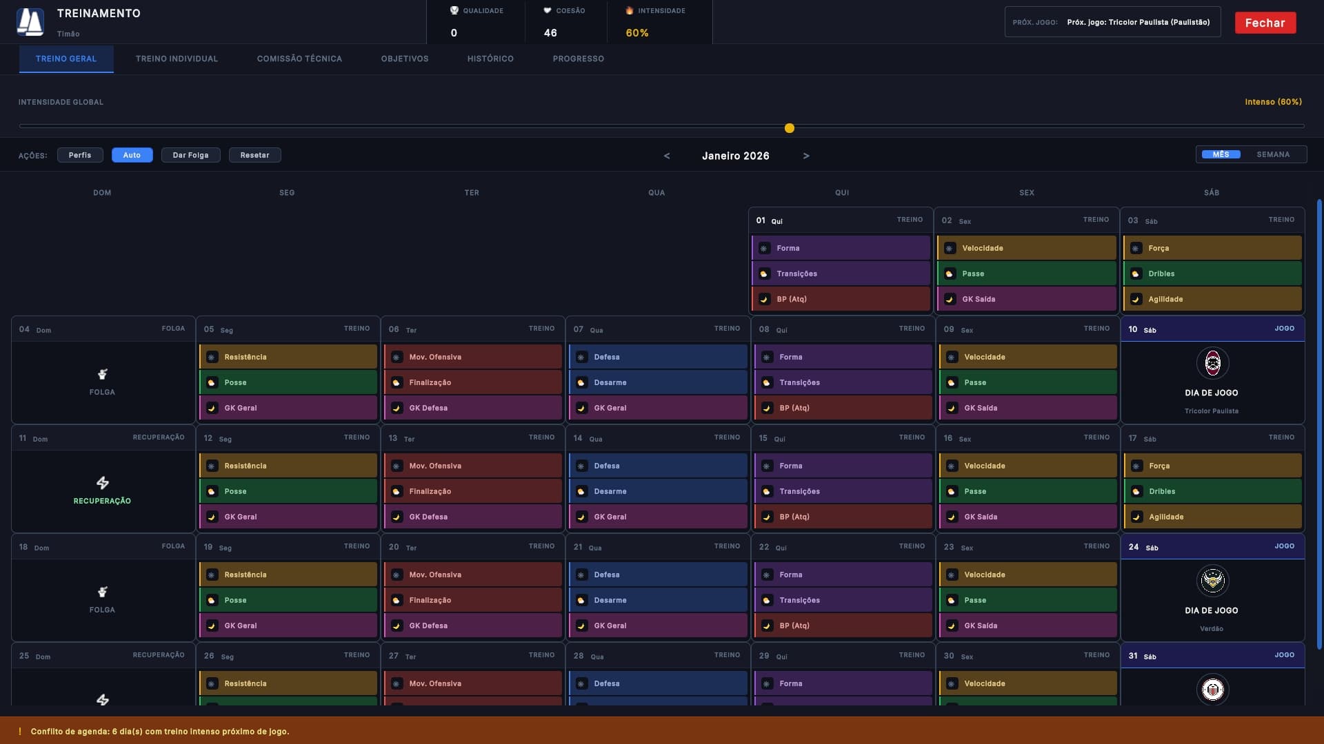The height and width of the screenshot is (744, 1324).
Task: Switch to the Comissão Técnica tab
Action: [299, 59]
